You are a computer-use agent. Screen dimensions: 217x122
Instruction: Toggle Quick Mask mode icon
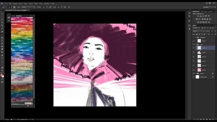(x=2, y=79)
